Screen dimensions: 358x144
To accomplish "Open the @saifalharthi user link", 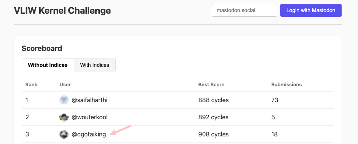I will point(89,100).
